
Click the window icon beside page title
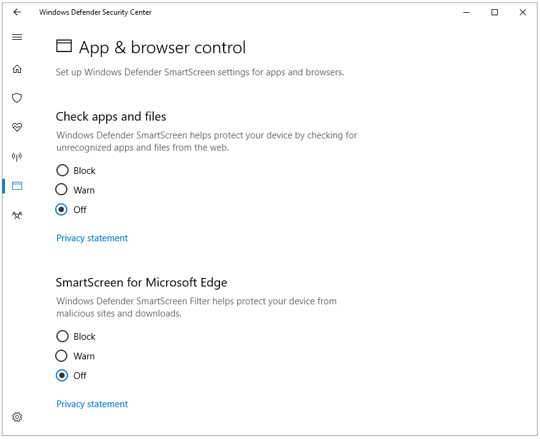tap(64, 46)
